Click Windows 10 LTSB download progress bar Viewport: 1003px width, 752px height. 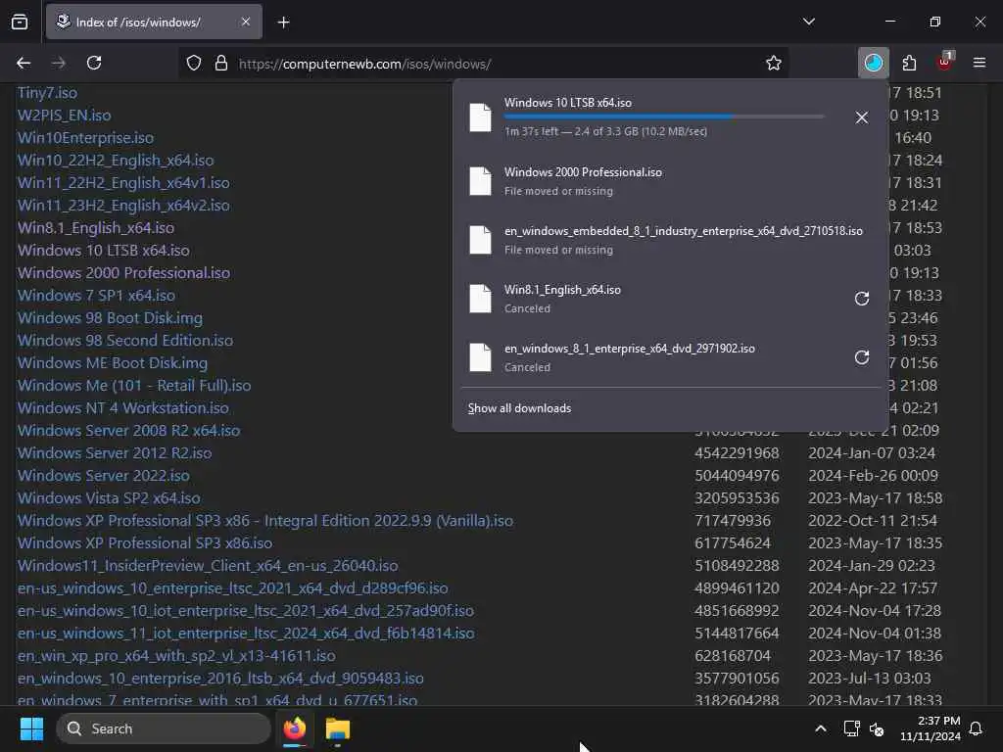pyautogui.click(x=664, y=117)
